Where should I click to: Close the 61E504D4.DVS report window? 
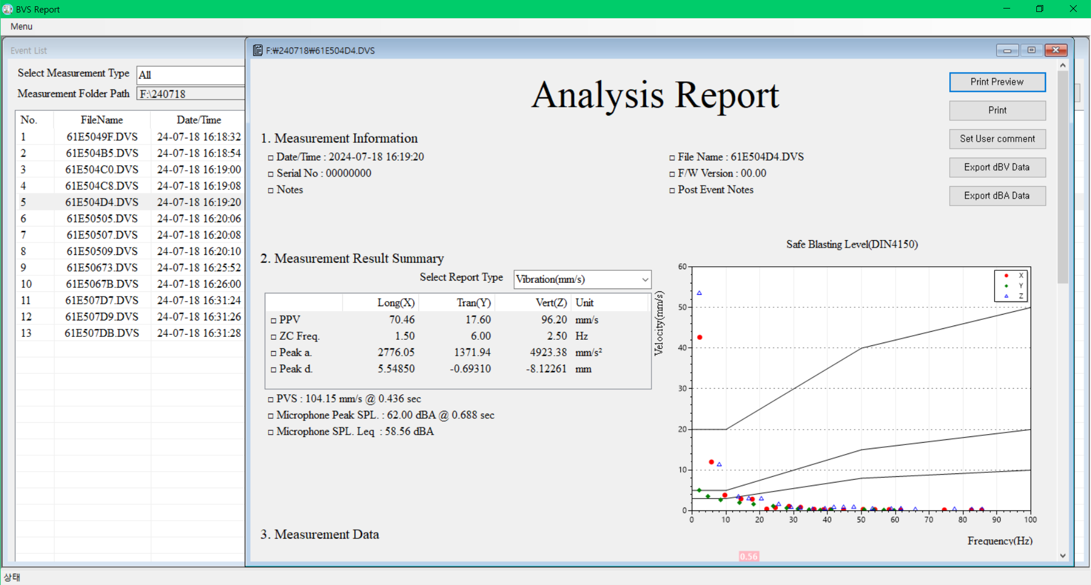point(1056,51)
